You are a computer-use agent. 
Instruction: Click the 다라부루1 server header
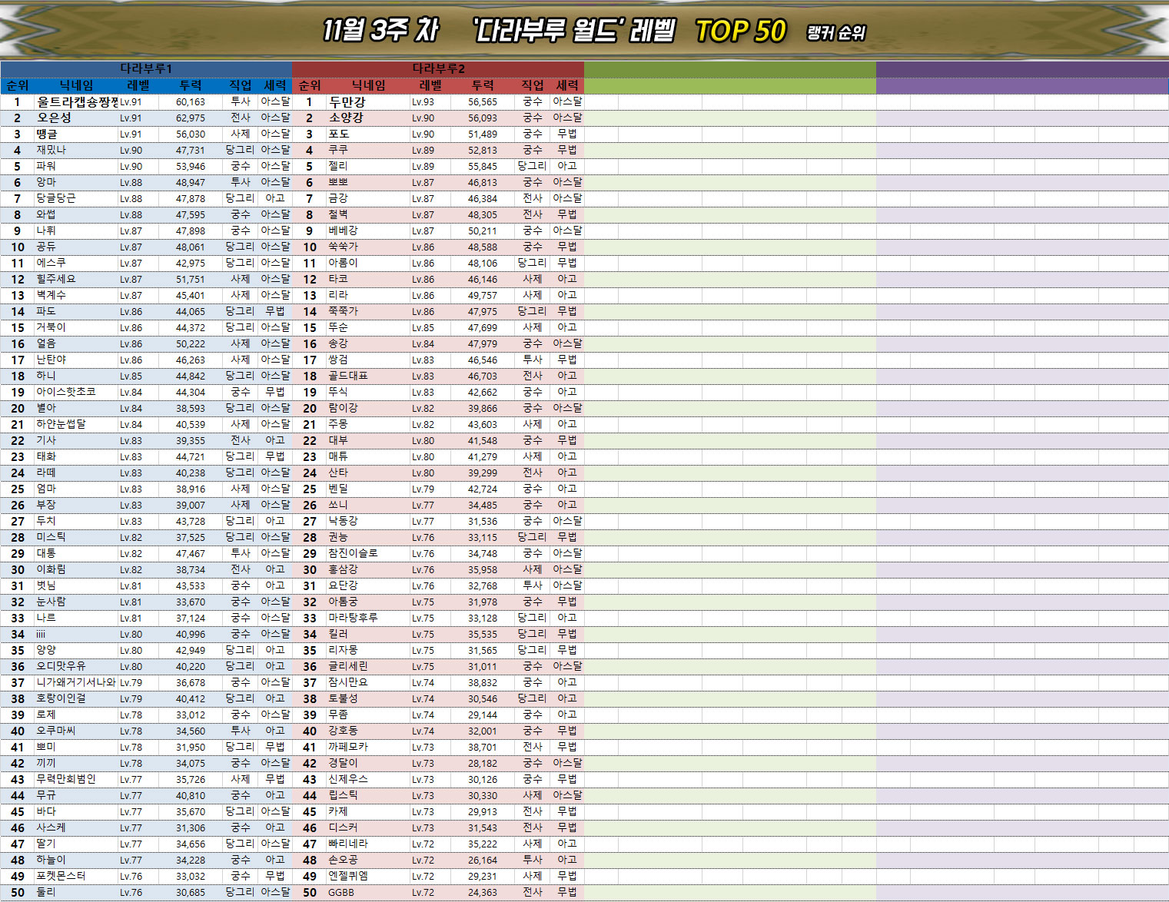coord(146,68)
